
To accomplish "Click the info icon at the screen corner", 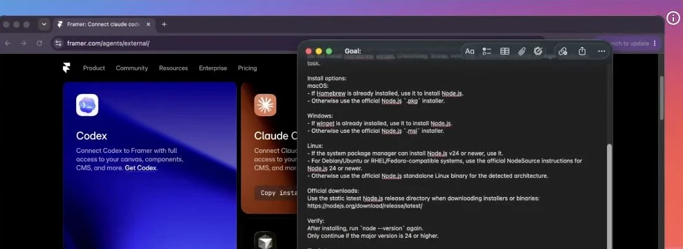I will tap(673, 18).
